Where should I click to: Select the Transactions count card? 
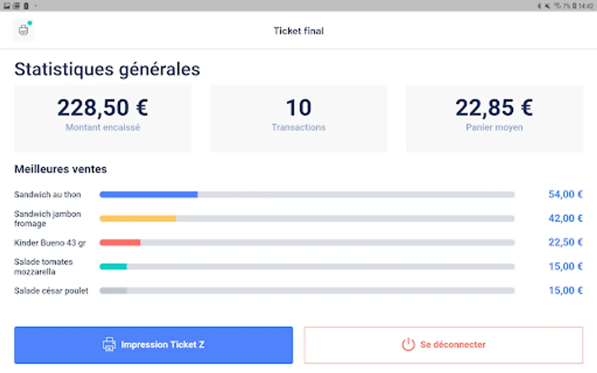click(298, 119)
